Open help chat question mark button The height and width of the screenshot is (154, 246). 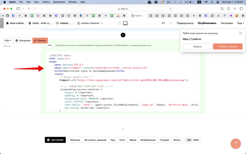235,143
